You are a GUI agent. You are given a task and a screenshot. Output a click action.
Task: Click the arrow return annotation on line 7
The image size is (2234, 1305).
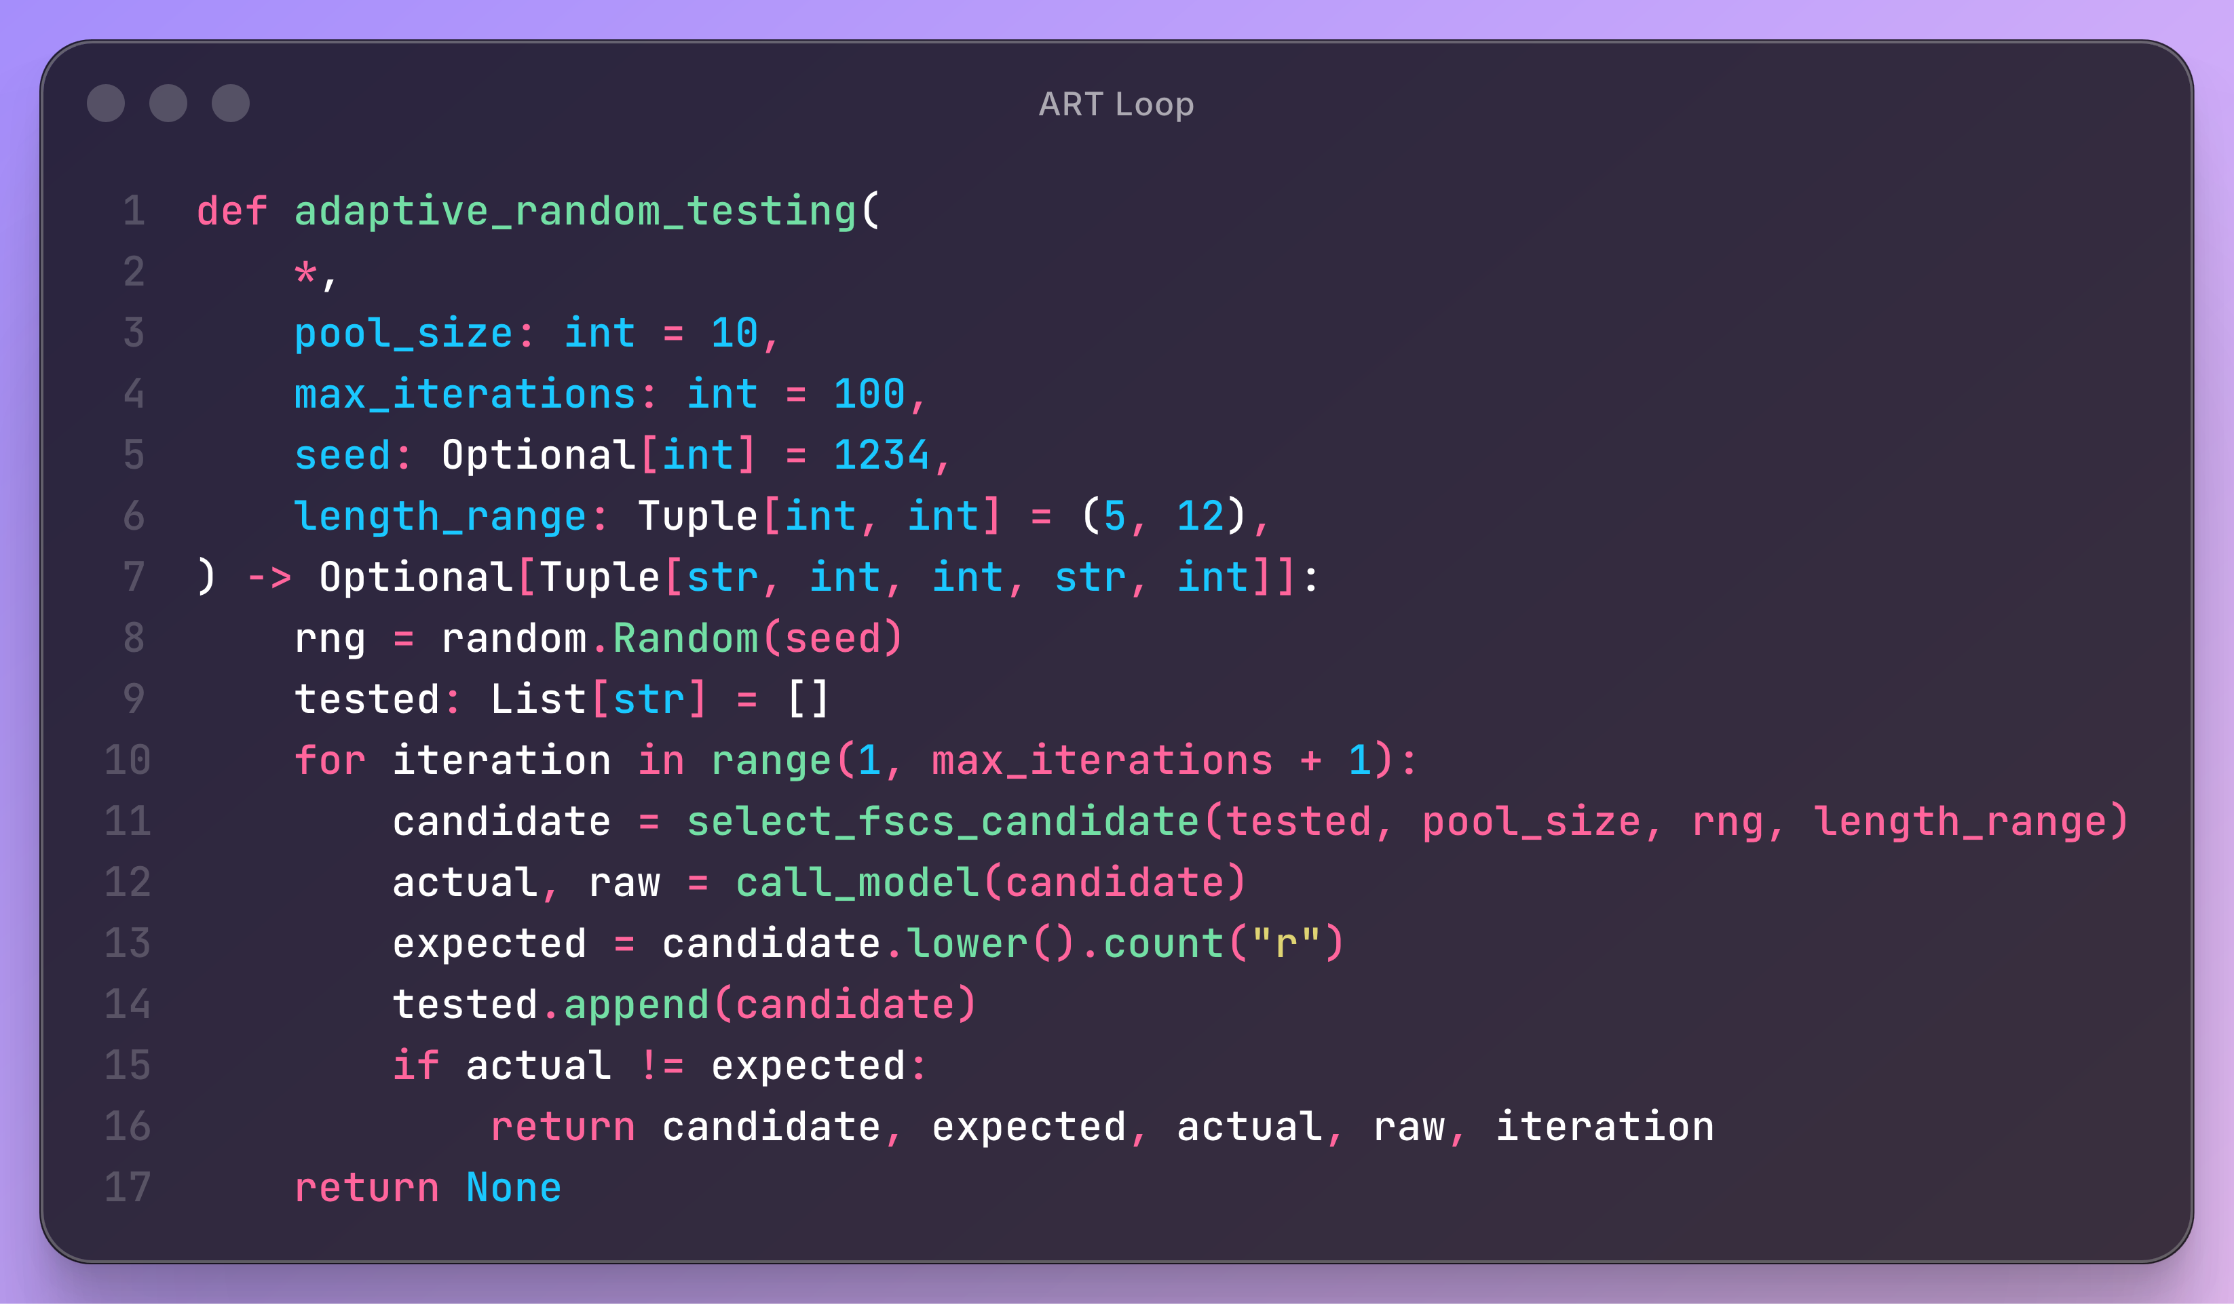coord(269,578)
